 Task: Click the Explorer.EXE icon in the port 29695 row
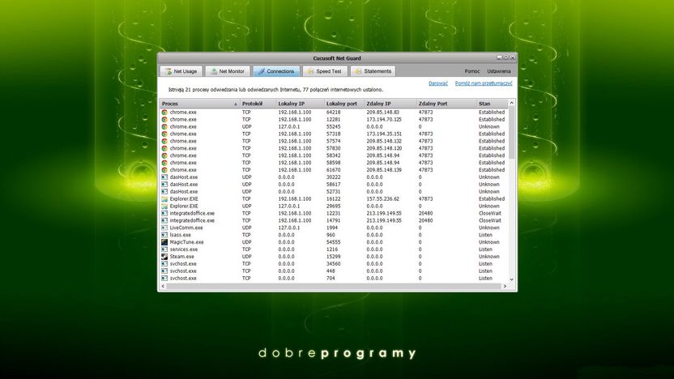coord(164,207)
